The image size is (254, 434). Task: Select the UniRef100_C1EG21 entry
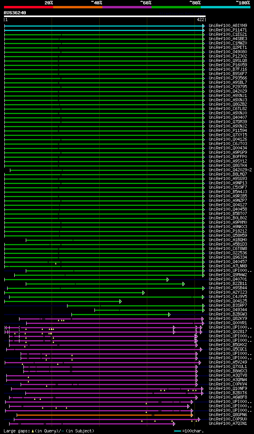pyautogui.click(x=228, y=34)
